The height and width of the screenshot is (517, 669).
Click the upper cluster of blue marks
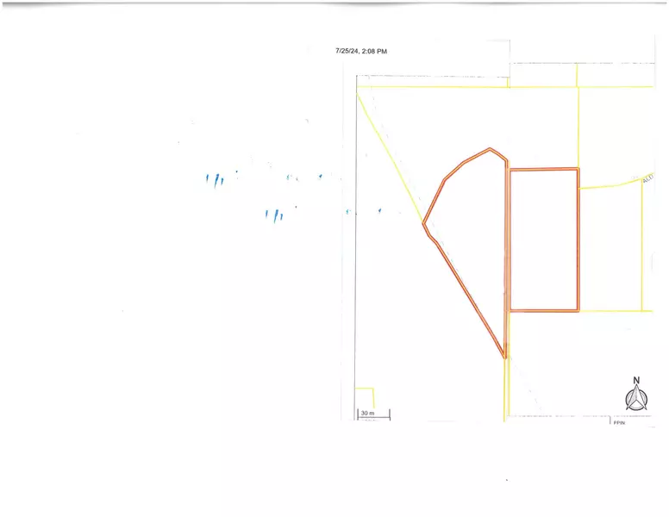point(216,180)
